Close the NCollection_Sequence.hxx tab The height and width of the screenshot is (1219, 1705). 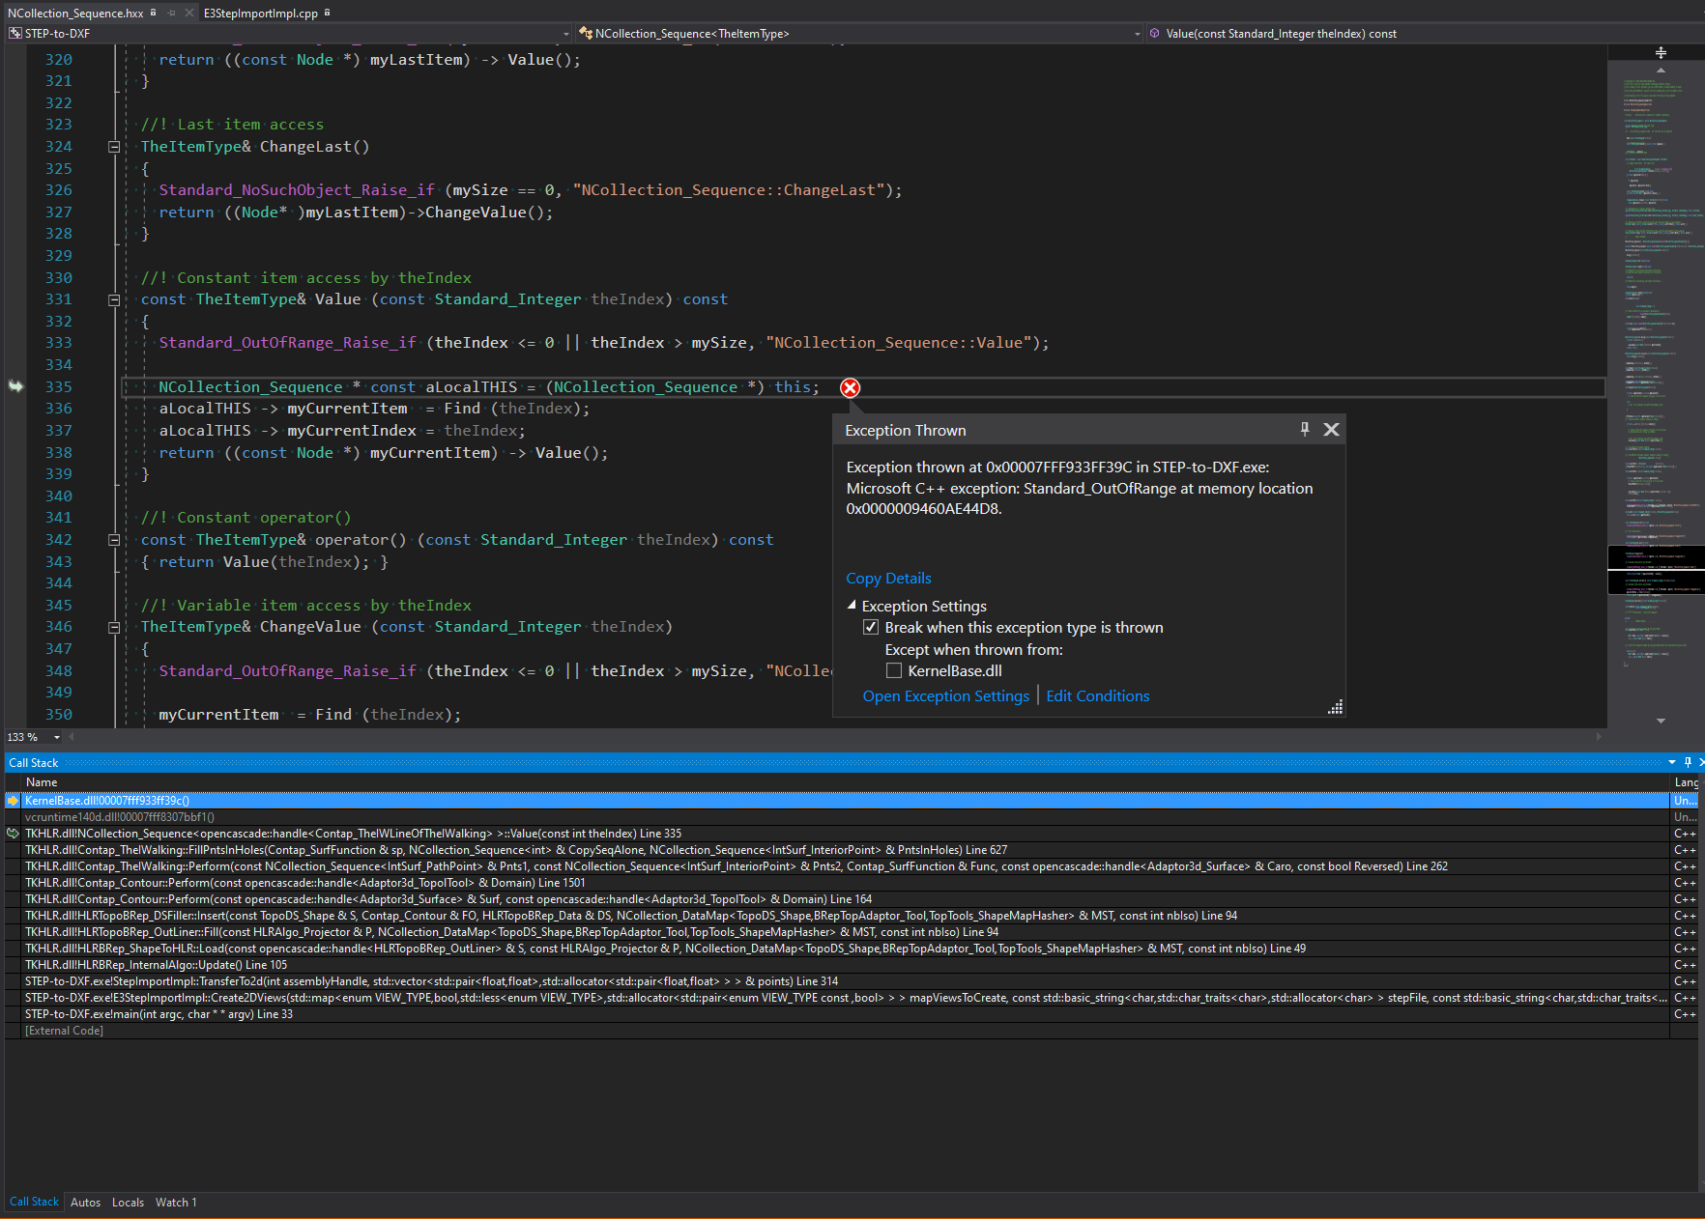(188, 13)
